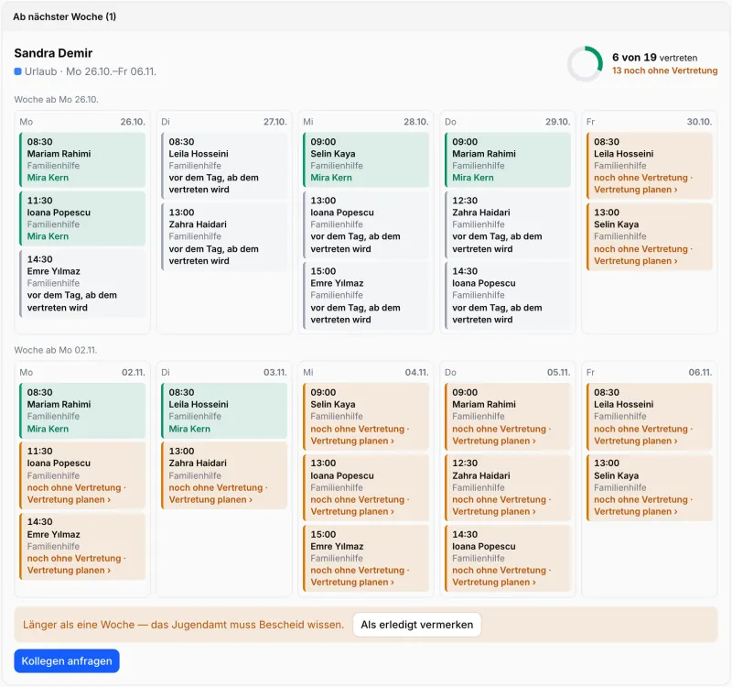Click the "6 von 19 vertreten" summary
732x687 pixels.
coord(654,58)
